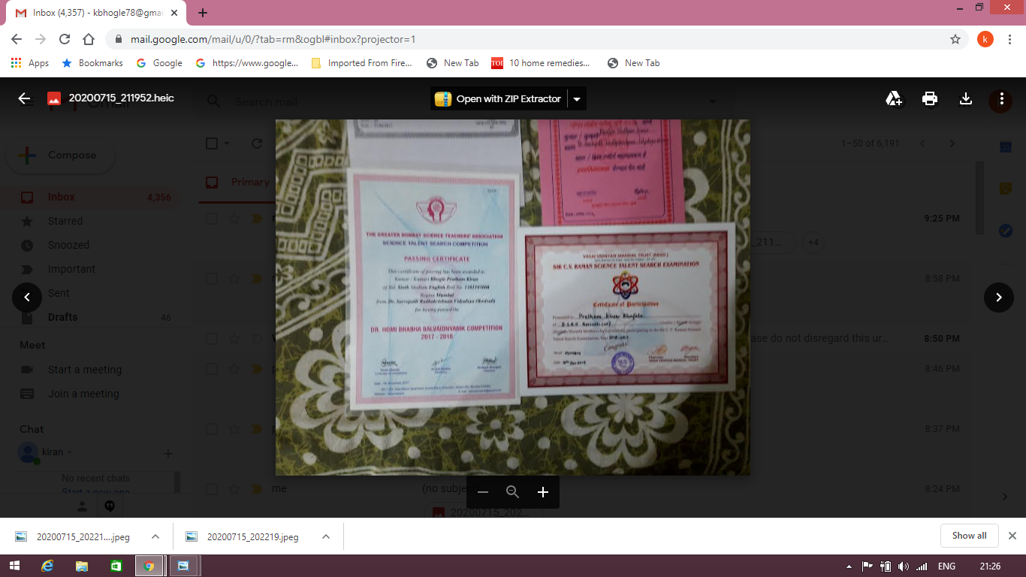Bookmark this page with the star
The height and width of the screenshot is (577, 1026).
coord(955,39)
